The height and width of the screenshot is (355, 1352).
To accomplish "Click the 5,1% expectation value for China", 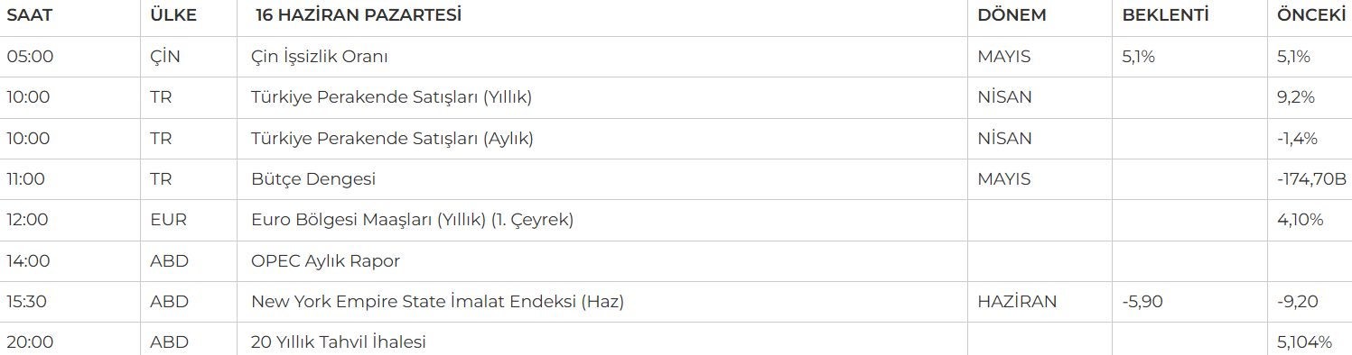I will click(x=1139, y=57).
